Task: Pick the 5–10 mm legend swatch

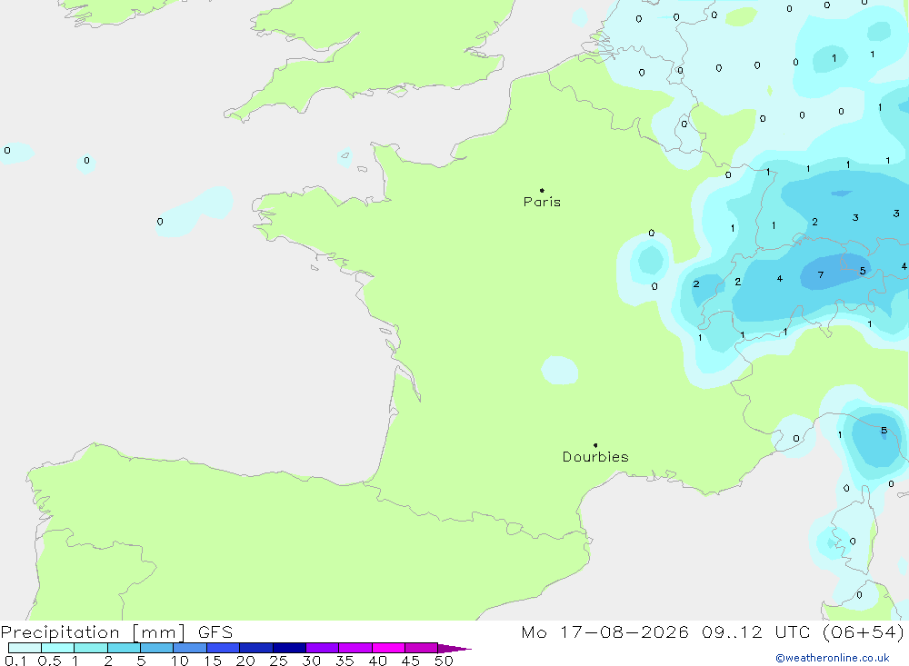Action: pos(157,648)
